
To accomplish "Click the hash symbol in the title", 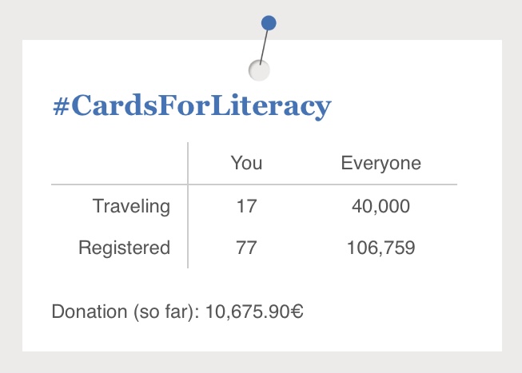I will (x=62, y=106).
